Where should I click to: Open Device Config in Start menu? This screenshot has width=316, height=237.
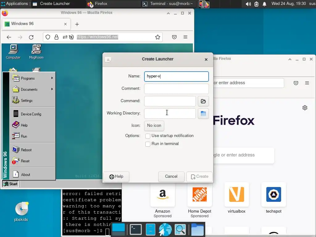32,114
